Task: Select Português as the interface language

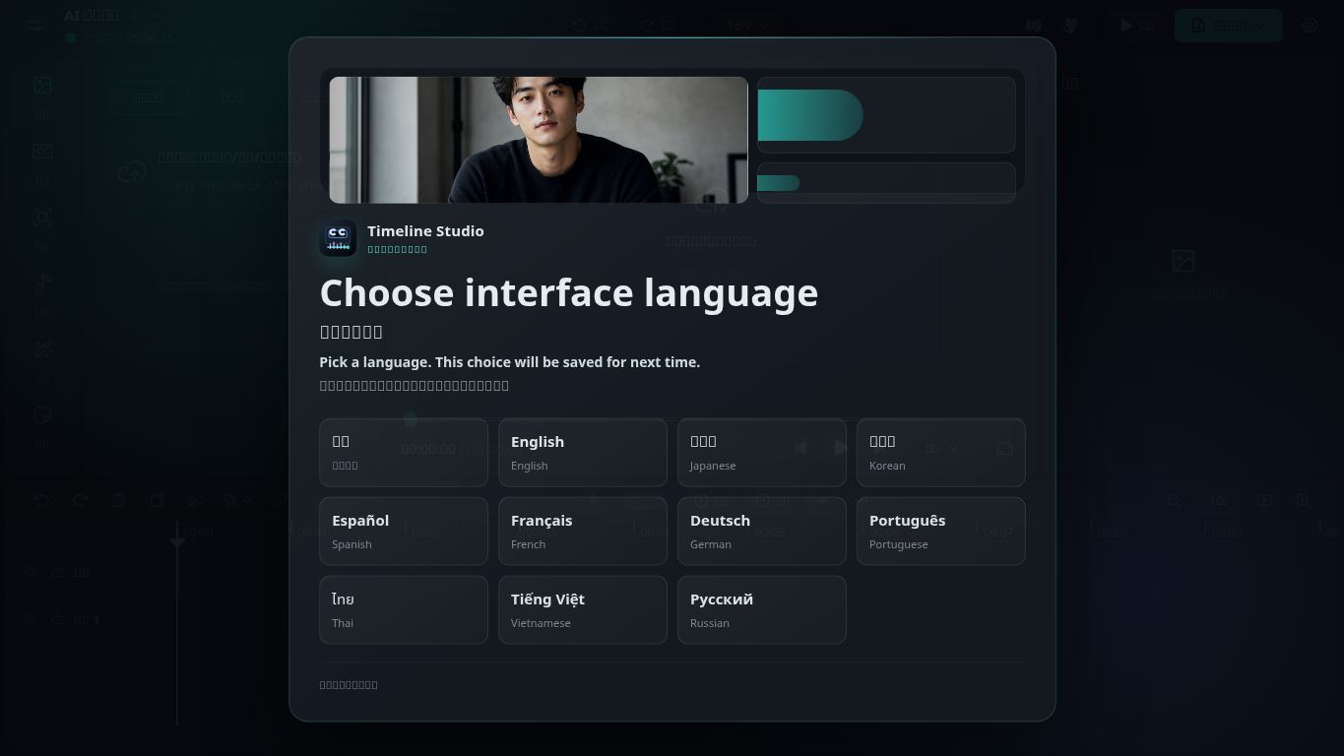Action: click(941, 532)
